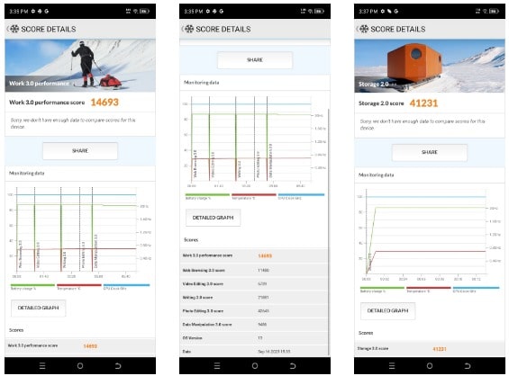Tap the back nav icon on the middle phone
Image resolution: width=509 pixels, height=376 pixels.
[x=293, y=365]
